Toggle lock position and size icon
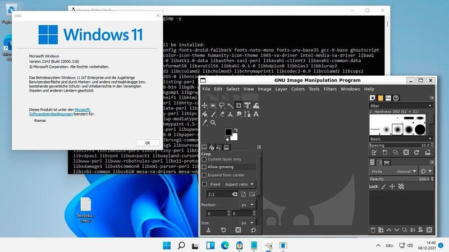This screenshot has height=252, width=449. click(x=392, y=186)
